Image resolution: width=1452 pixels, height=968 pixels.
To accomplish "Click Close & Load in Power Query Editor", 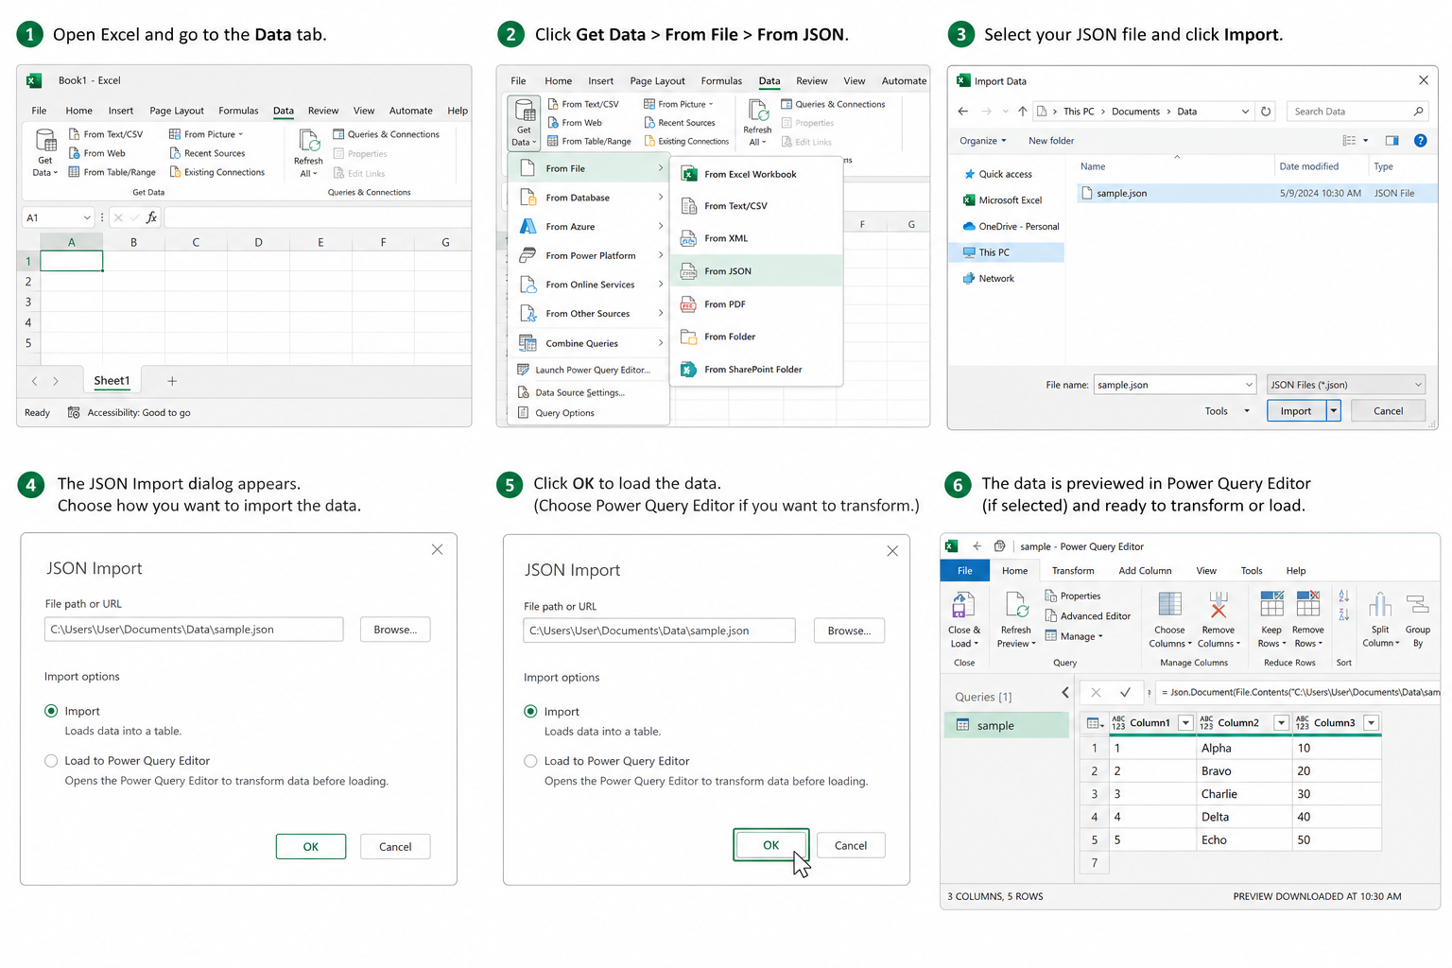I will pos(964,620).
